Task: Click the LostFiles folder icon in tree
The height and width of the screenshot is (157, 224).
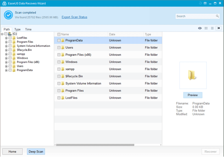Action: [x=14, y=38]
